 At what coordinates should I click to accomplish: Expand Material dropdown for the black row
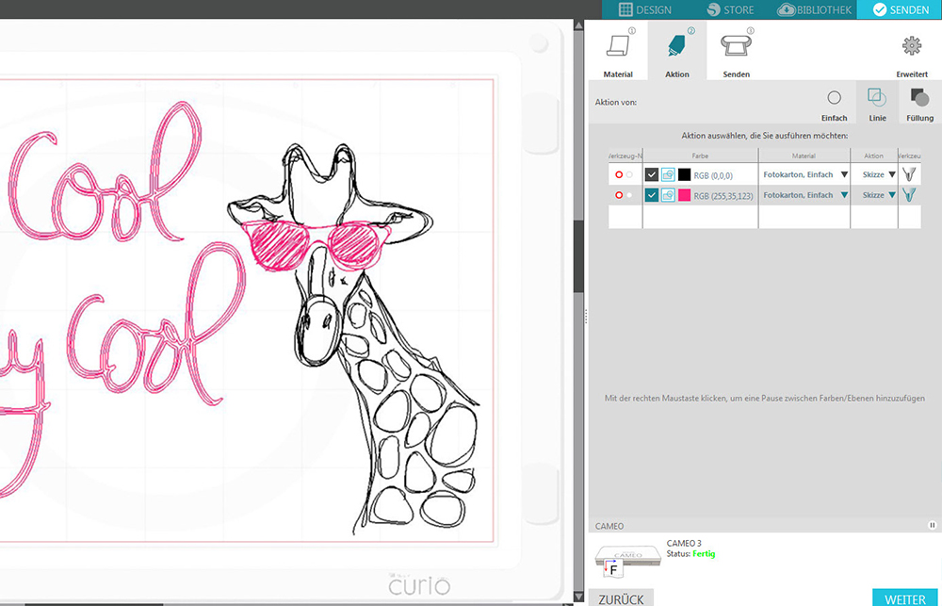[x=844, y=174]
